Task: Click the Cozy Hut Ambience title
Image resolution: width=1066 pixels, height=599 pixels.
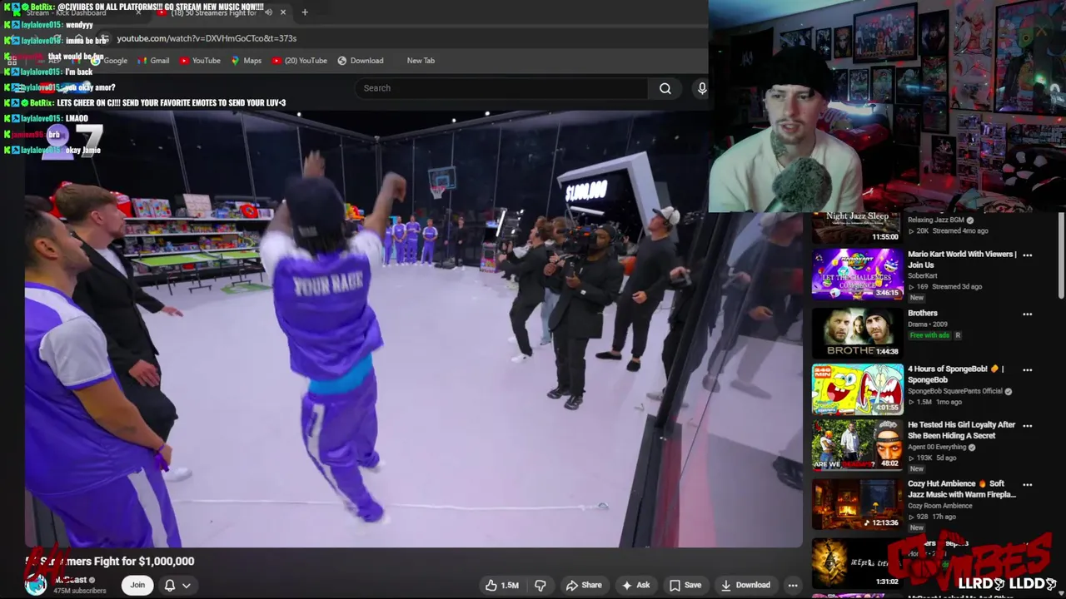Action: click(x=961, y=488)
